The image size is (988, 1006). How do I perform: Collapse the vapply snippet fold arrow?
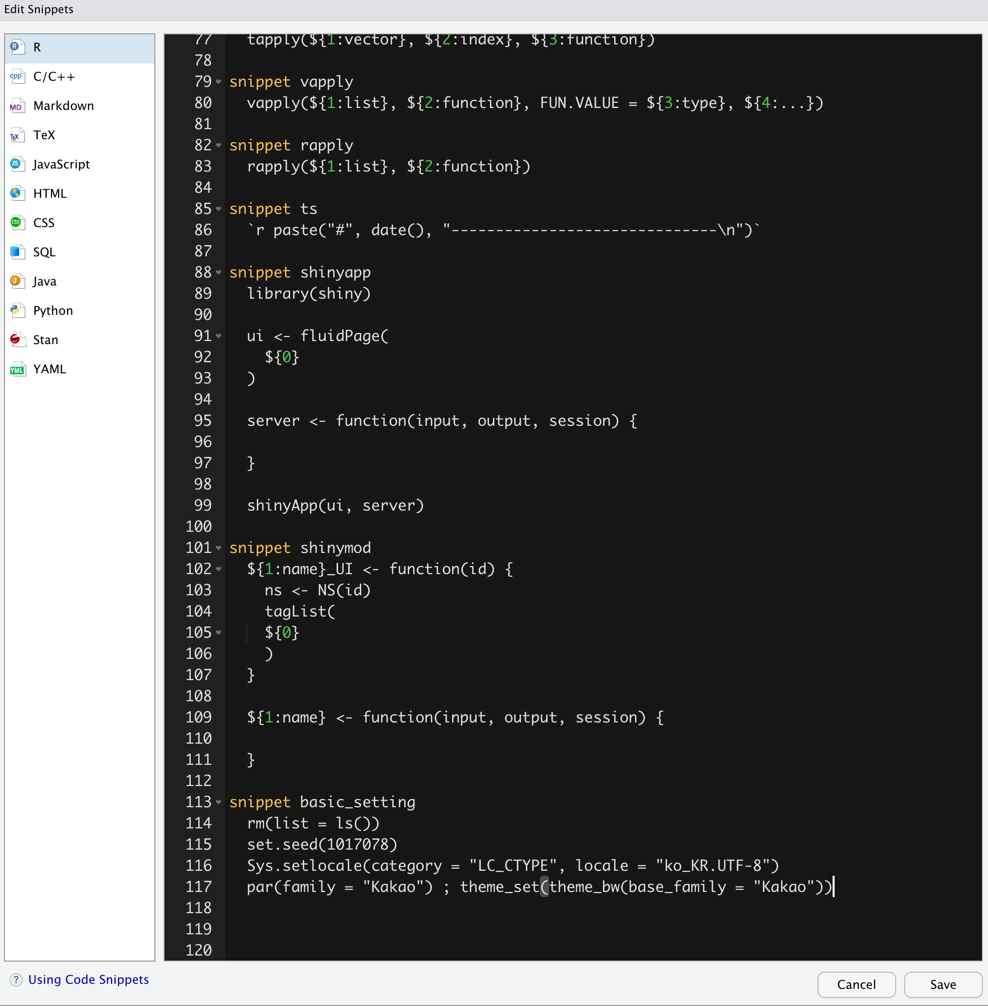coord(218,82)
